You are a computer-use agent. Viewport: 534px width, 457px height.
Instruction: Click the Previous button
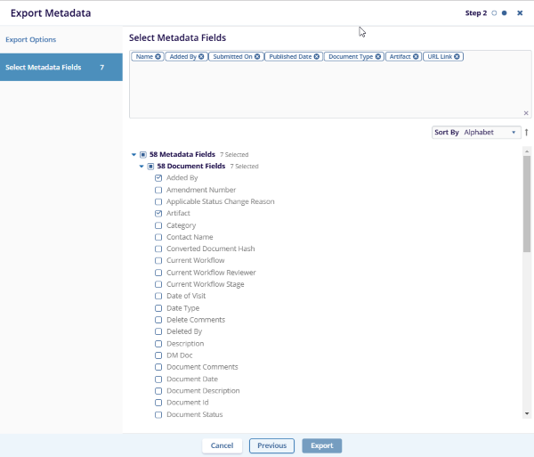tap(271, 445)
